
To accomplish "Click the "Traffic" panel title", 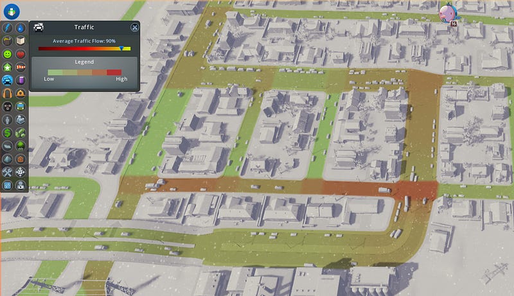I will (x=84, y=27).
